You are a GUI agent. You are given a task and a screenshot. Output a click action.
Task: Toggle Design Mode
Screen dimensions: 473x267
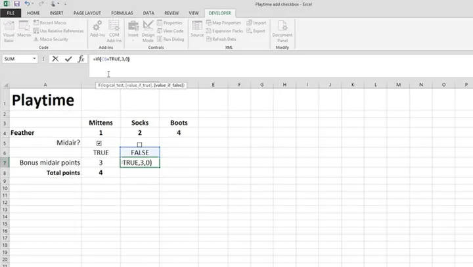pyautogui.click(x=148, y=32)
